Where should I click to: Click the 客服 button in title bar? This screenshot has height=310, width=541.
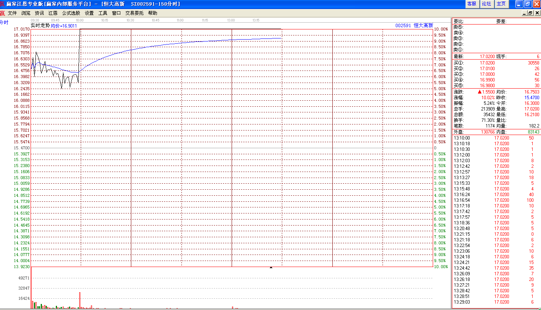click(x=472, y=4)
